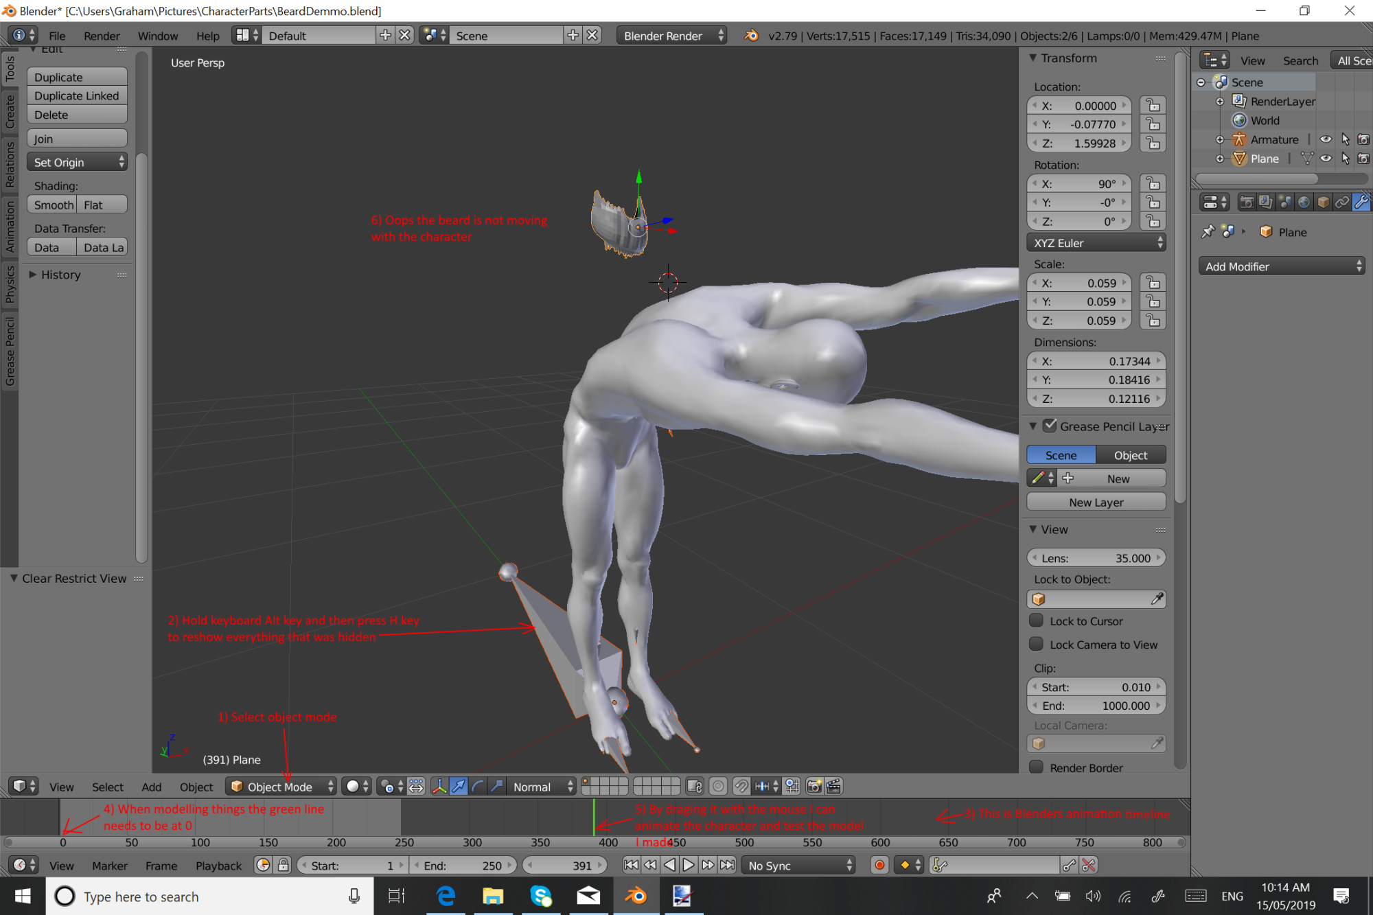Open the World properties tab (globe icon)

tap(1304, 202)
